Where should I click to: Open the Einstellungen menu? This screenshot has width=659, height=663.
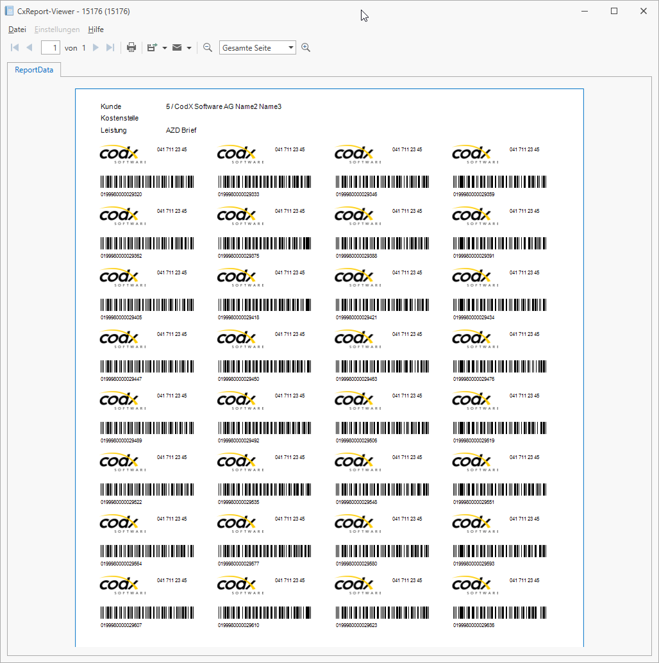57,29
